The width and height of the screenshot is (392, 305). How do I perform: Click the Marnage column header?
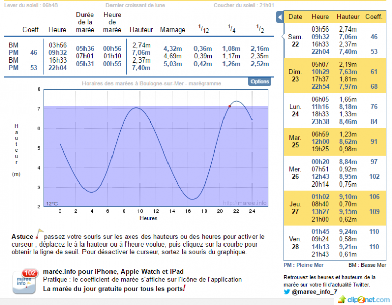coord(173,29)
